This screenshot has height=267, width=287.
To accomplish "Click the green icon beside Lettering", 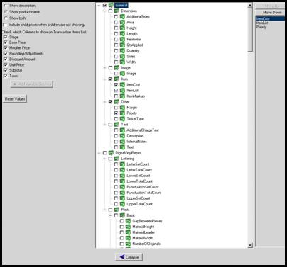I will (x=117, y=159).
